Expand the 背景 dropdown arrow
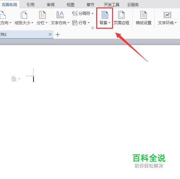180x179 pixels. tap(109, 23)
